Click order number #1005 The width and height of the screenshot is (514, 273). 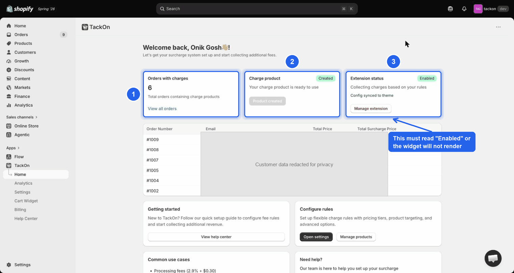click(x=153, y=170)
